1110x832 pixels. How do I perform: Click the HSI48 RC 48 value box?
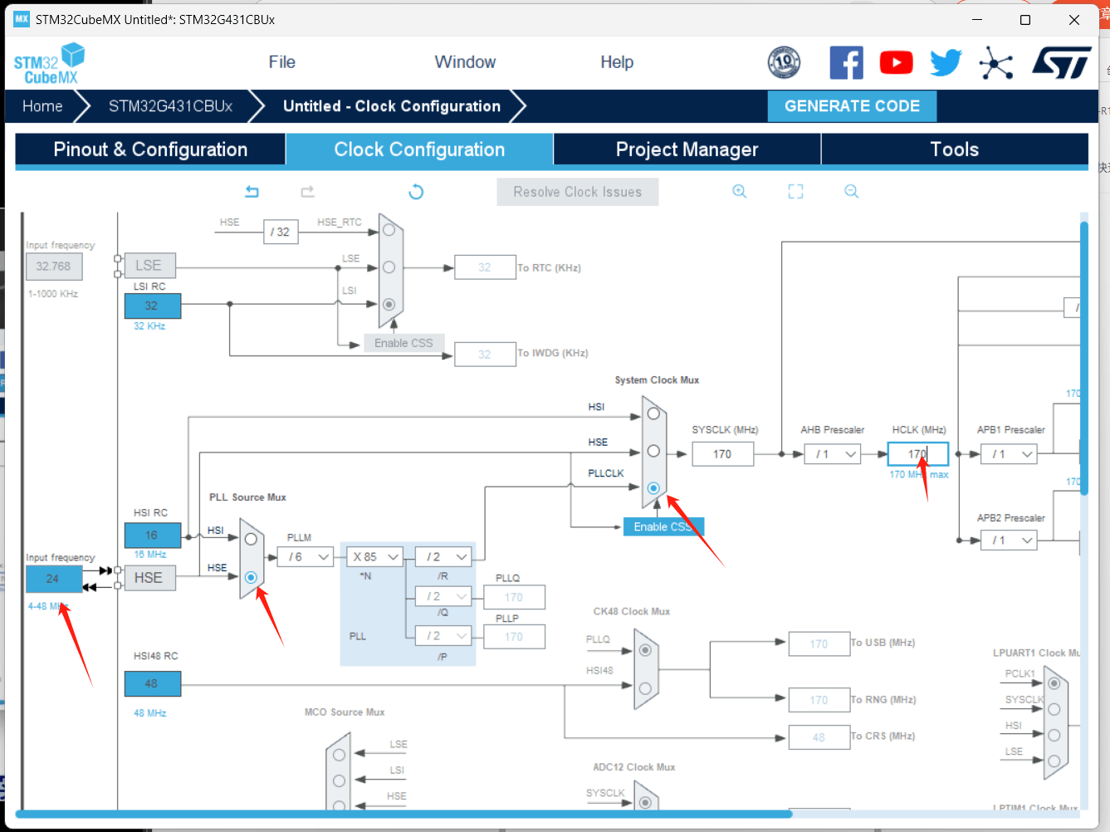pyautogui.click(x=153, y=683)
